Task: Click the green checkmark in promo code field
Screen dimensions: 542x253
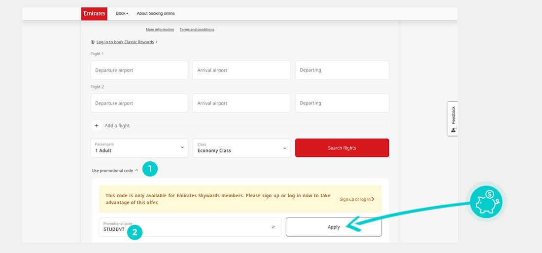Action: (x=273, y=227)
